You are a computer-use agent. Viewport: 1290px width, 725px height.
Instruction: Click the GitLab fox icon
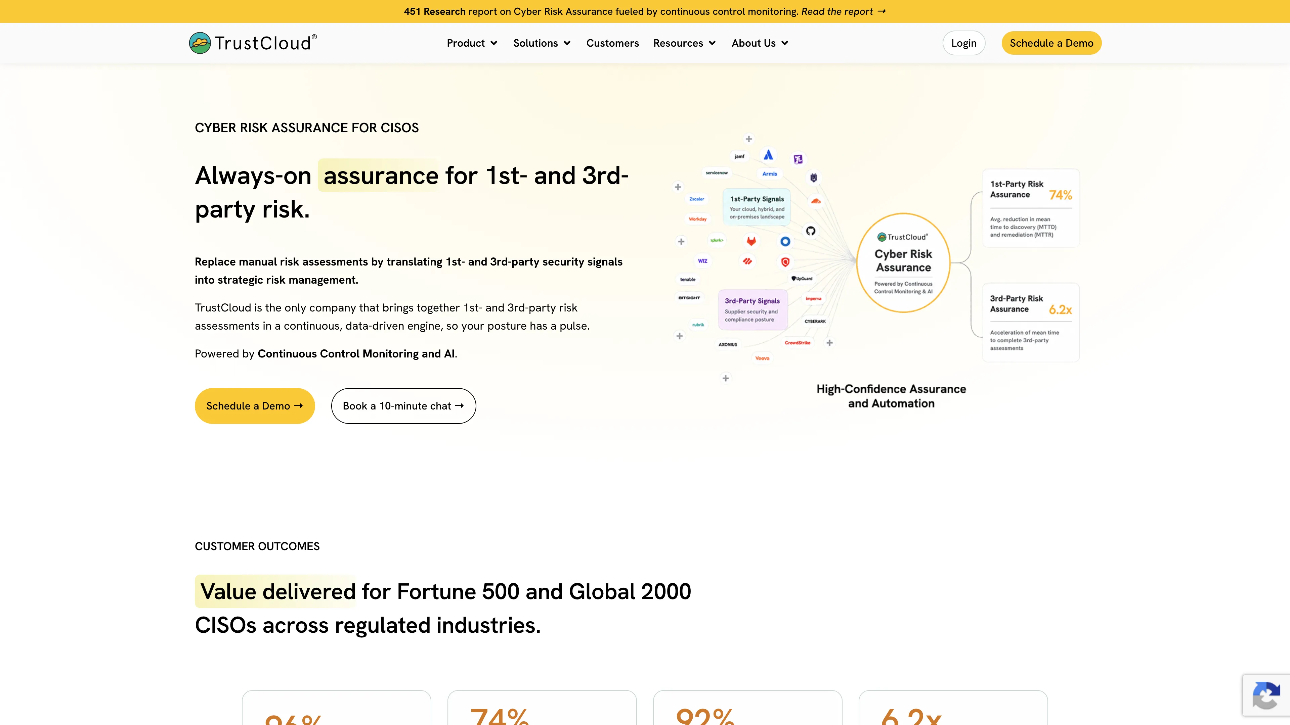pyautogui.click(x=751, y=241)
